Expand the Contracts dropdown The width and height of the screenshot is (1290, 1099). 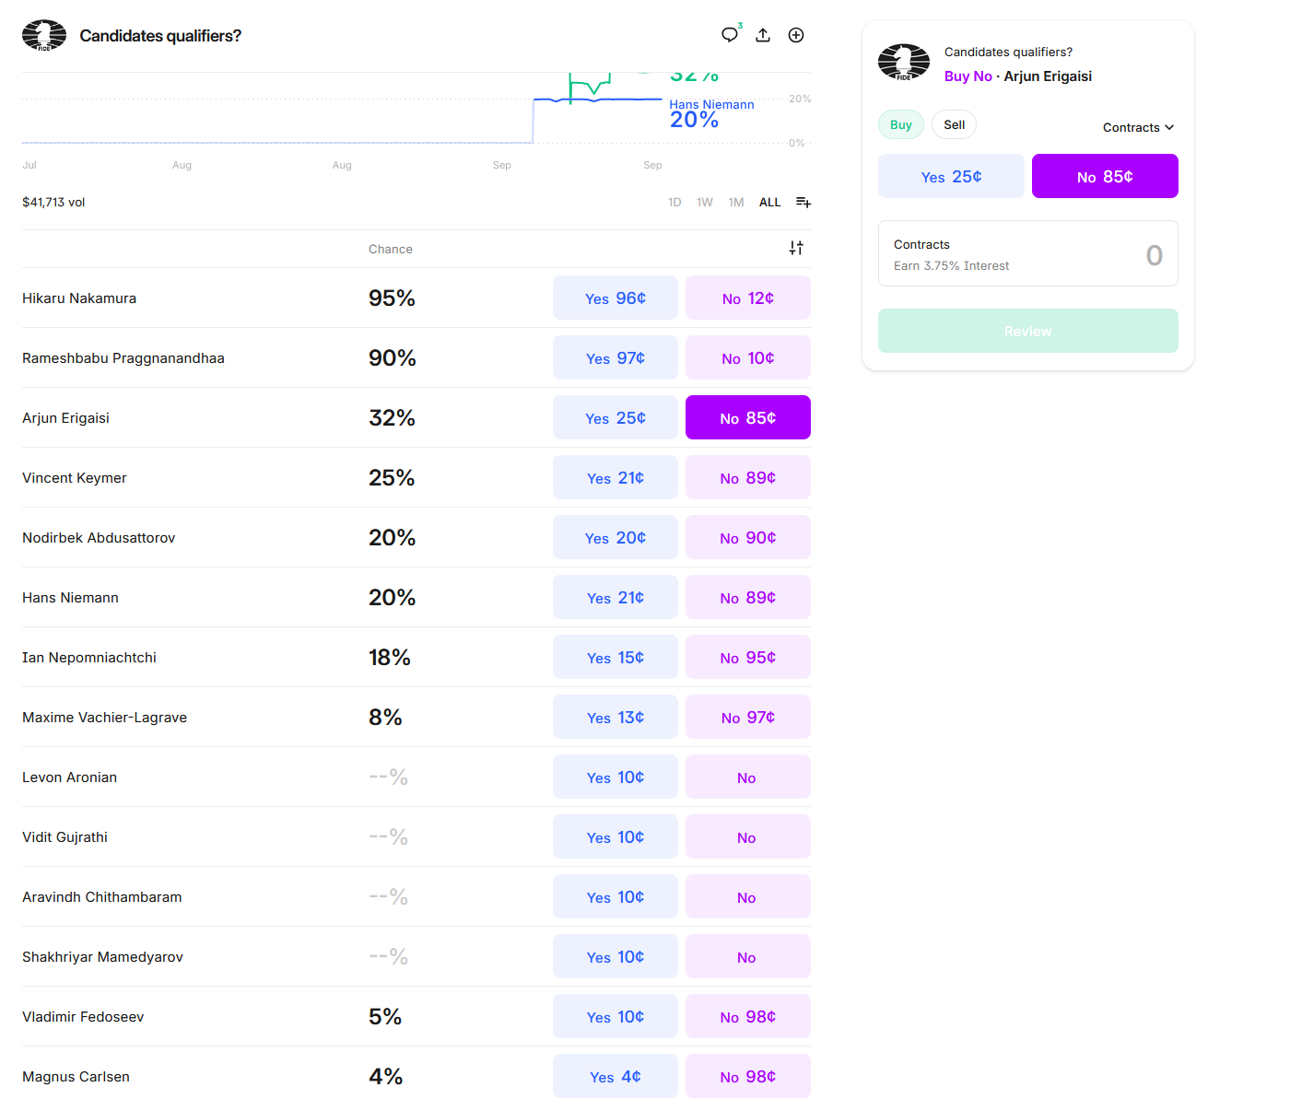(1138, 127)
